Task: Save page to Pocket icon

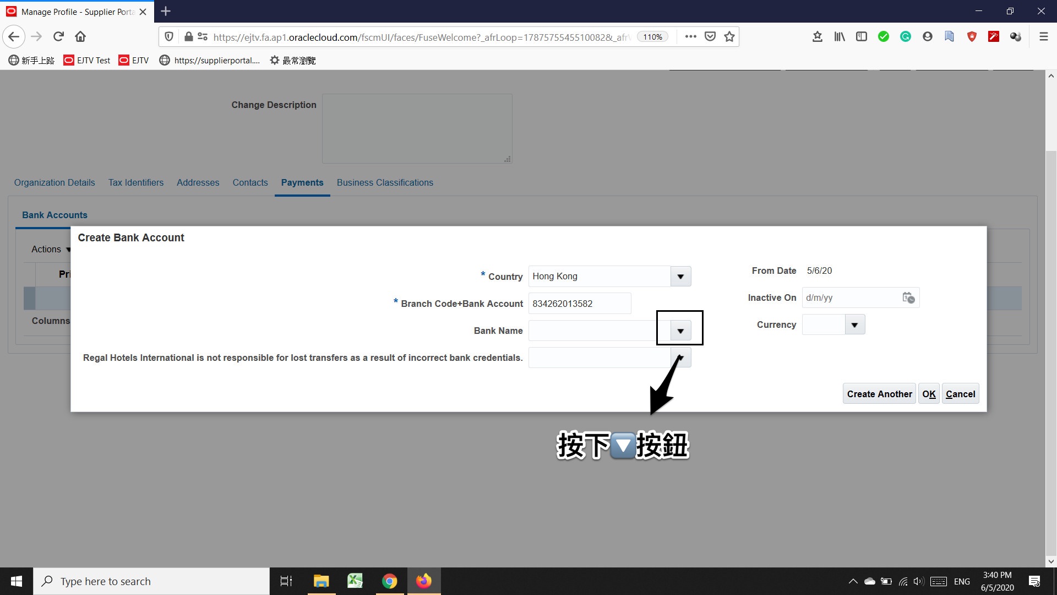Action: [710, 37]
